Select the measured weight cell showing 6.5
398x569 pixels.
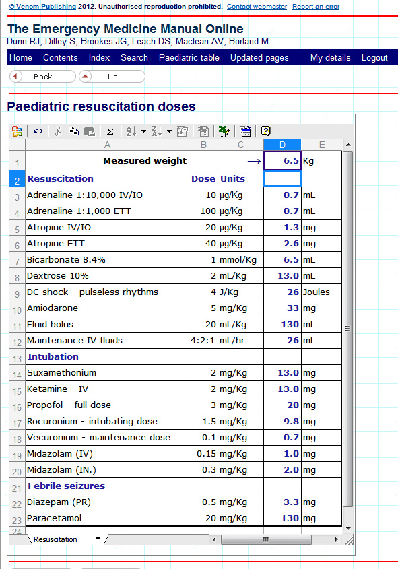coord(282,161)
